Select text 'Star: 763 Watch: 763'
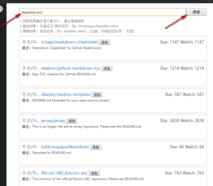Image resolution: width=213 pixels, height=186 pixels. coord(184,173)
